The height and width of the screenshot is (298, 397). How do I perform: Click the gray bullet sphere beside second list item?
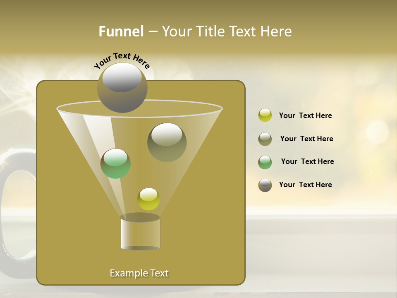point(265,139)
